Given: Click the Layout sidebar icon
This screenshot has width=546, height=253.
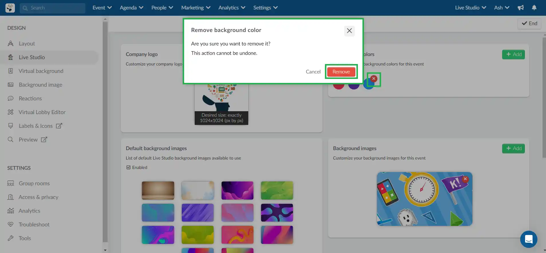Looking at the screenshot, I should click(x=11, y=43).
